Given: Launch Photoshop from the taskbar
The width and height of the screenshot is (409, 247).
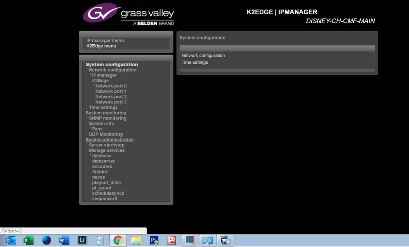Looking at the screenshot, I should (154, 240).
